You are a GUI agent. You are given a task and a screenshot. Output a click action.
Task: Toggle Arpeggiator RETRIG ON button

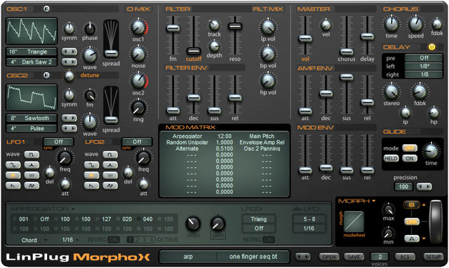[114, 239]
